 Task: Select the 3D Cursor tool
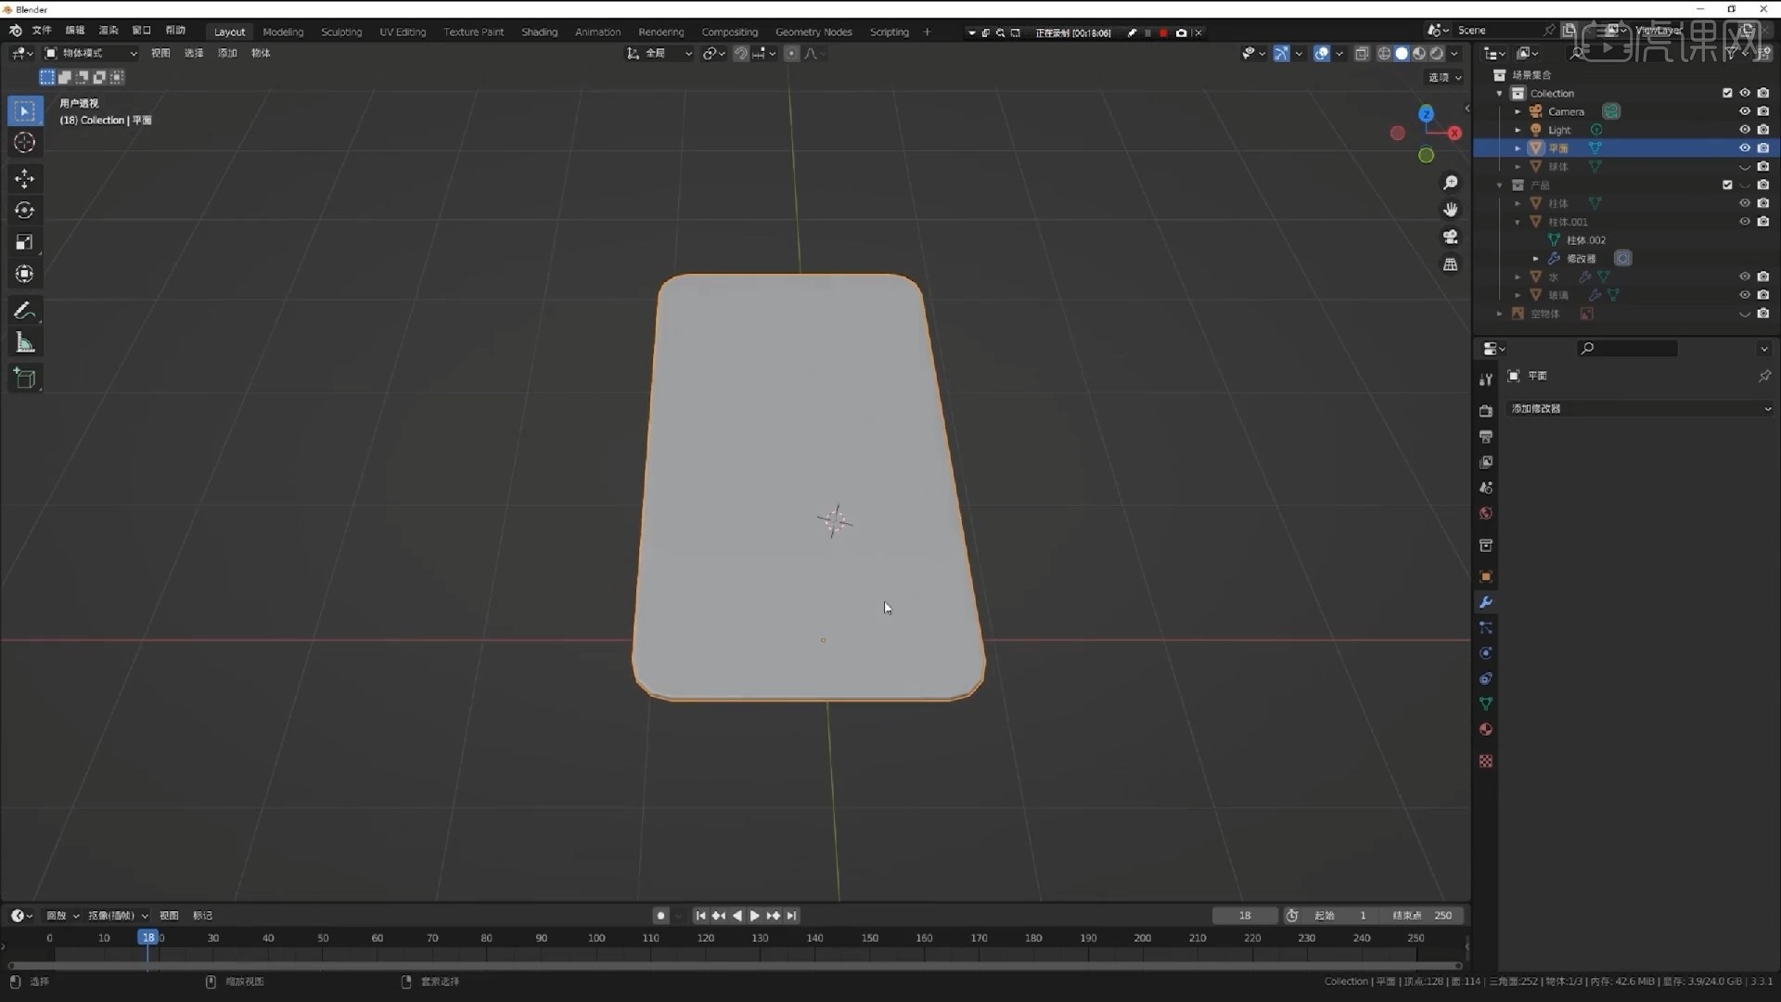pyautogui.click(x=25, y=142)
